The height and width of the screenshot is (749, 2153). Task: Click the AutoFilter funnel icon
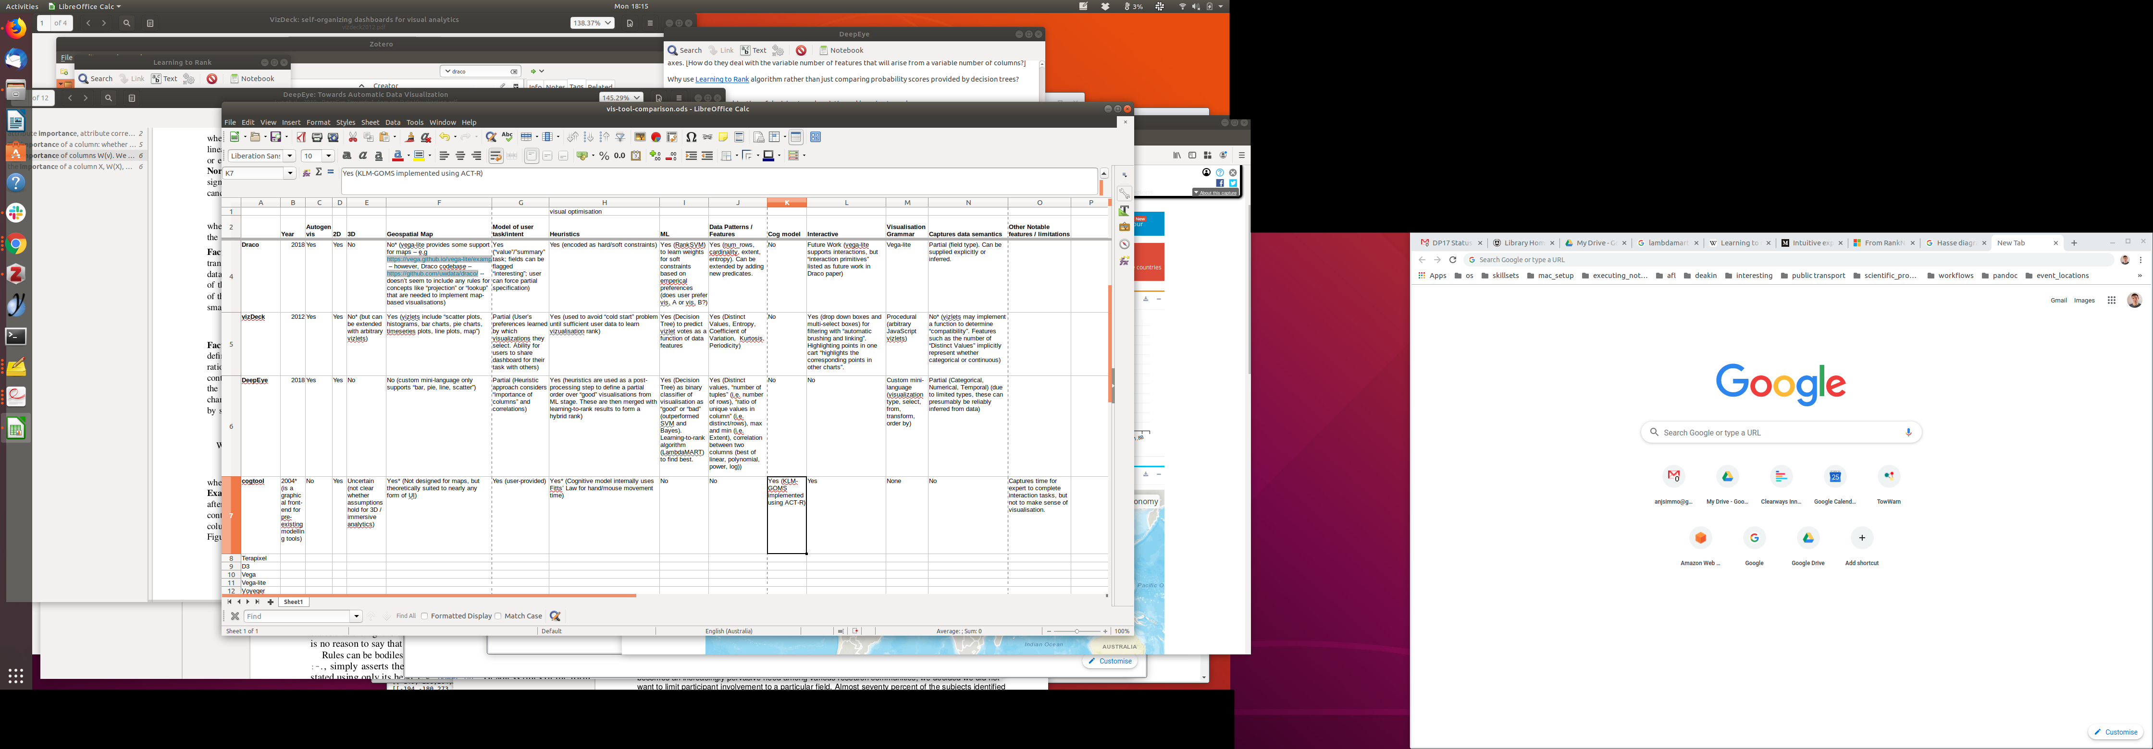pyautogui.click(x=620, y=137)
